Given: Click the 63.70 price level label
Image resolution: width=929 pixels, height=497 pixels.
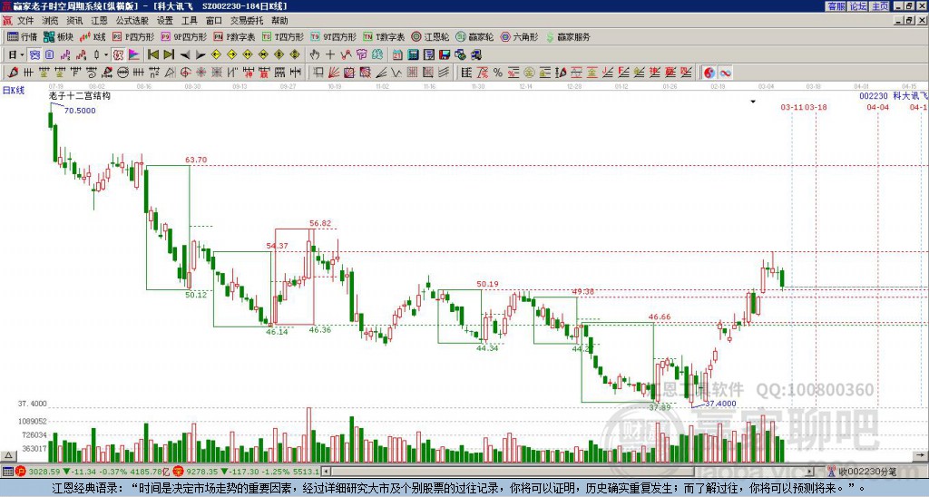Looking at the screenshot, I should (x=196, y=160).
